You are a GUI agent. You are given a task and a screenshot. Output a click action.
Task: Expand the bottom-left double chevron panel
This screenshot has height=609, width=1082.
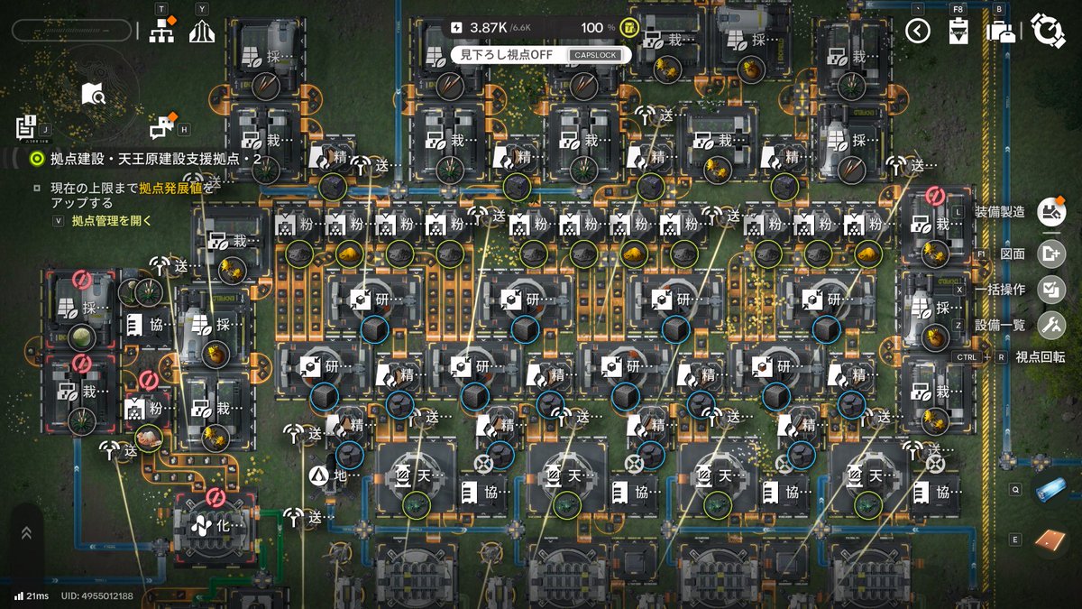(x=26, y=532)
